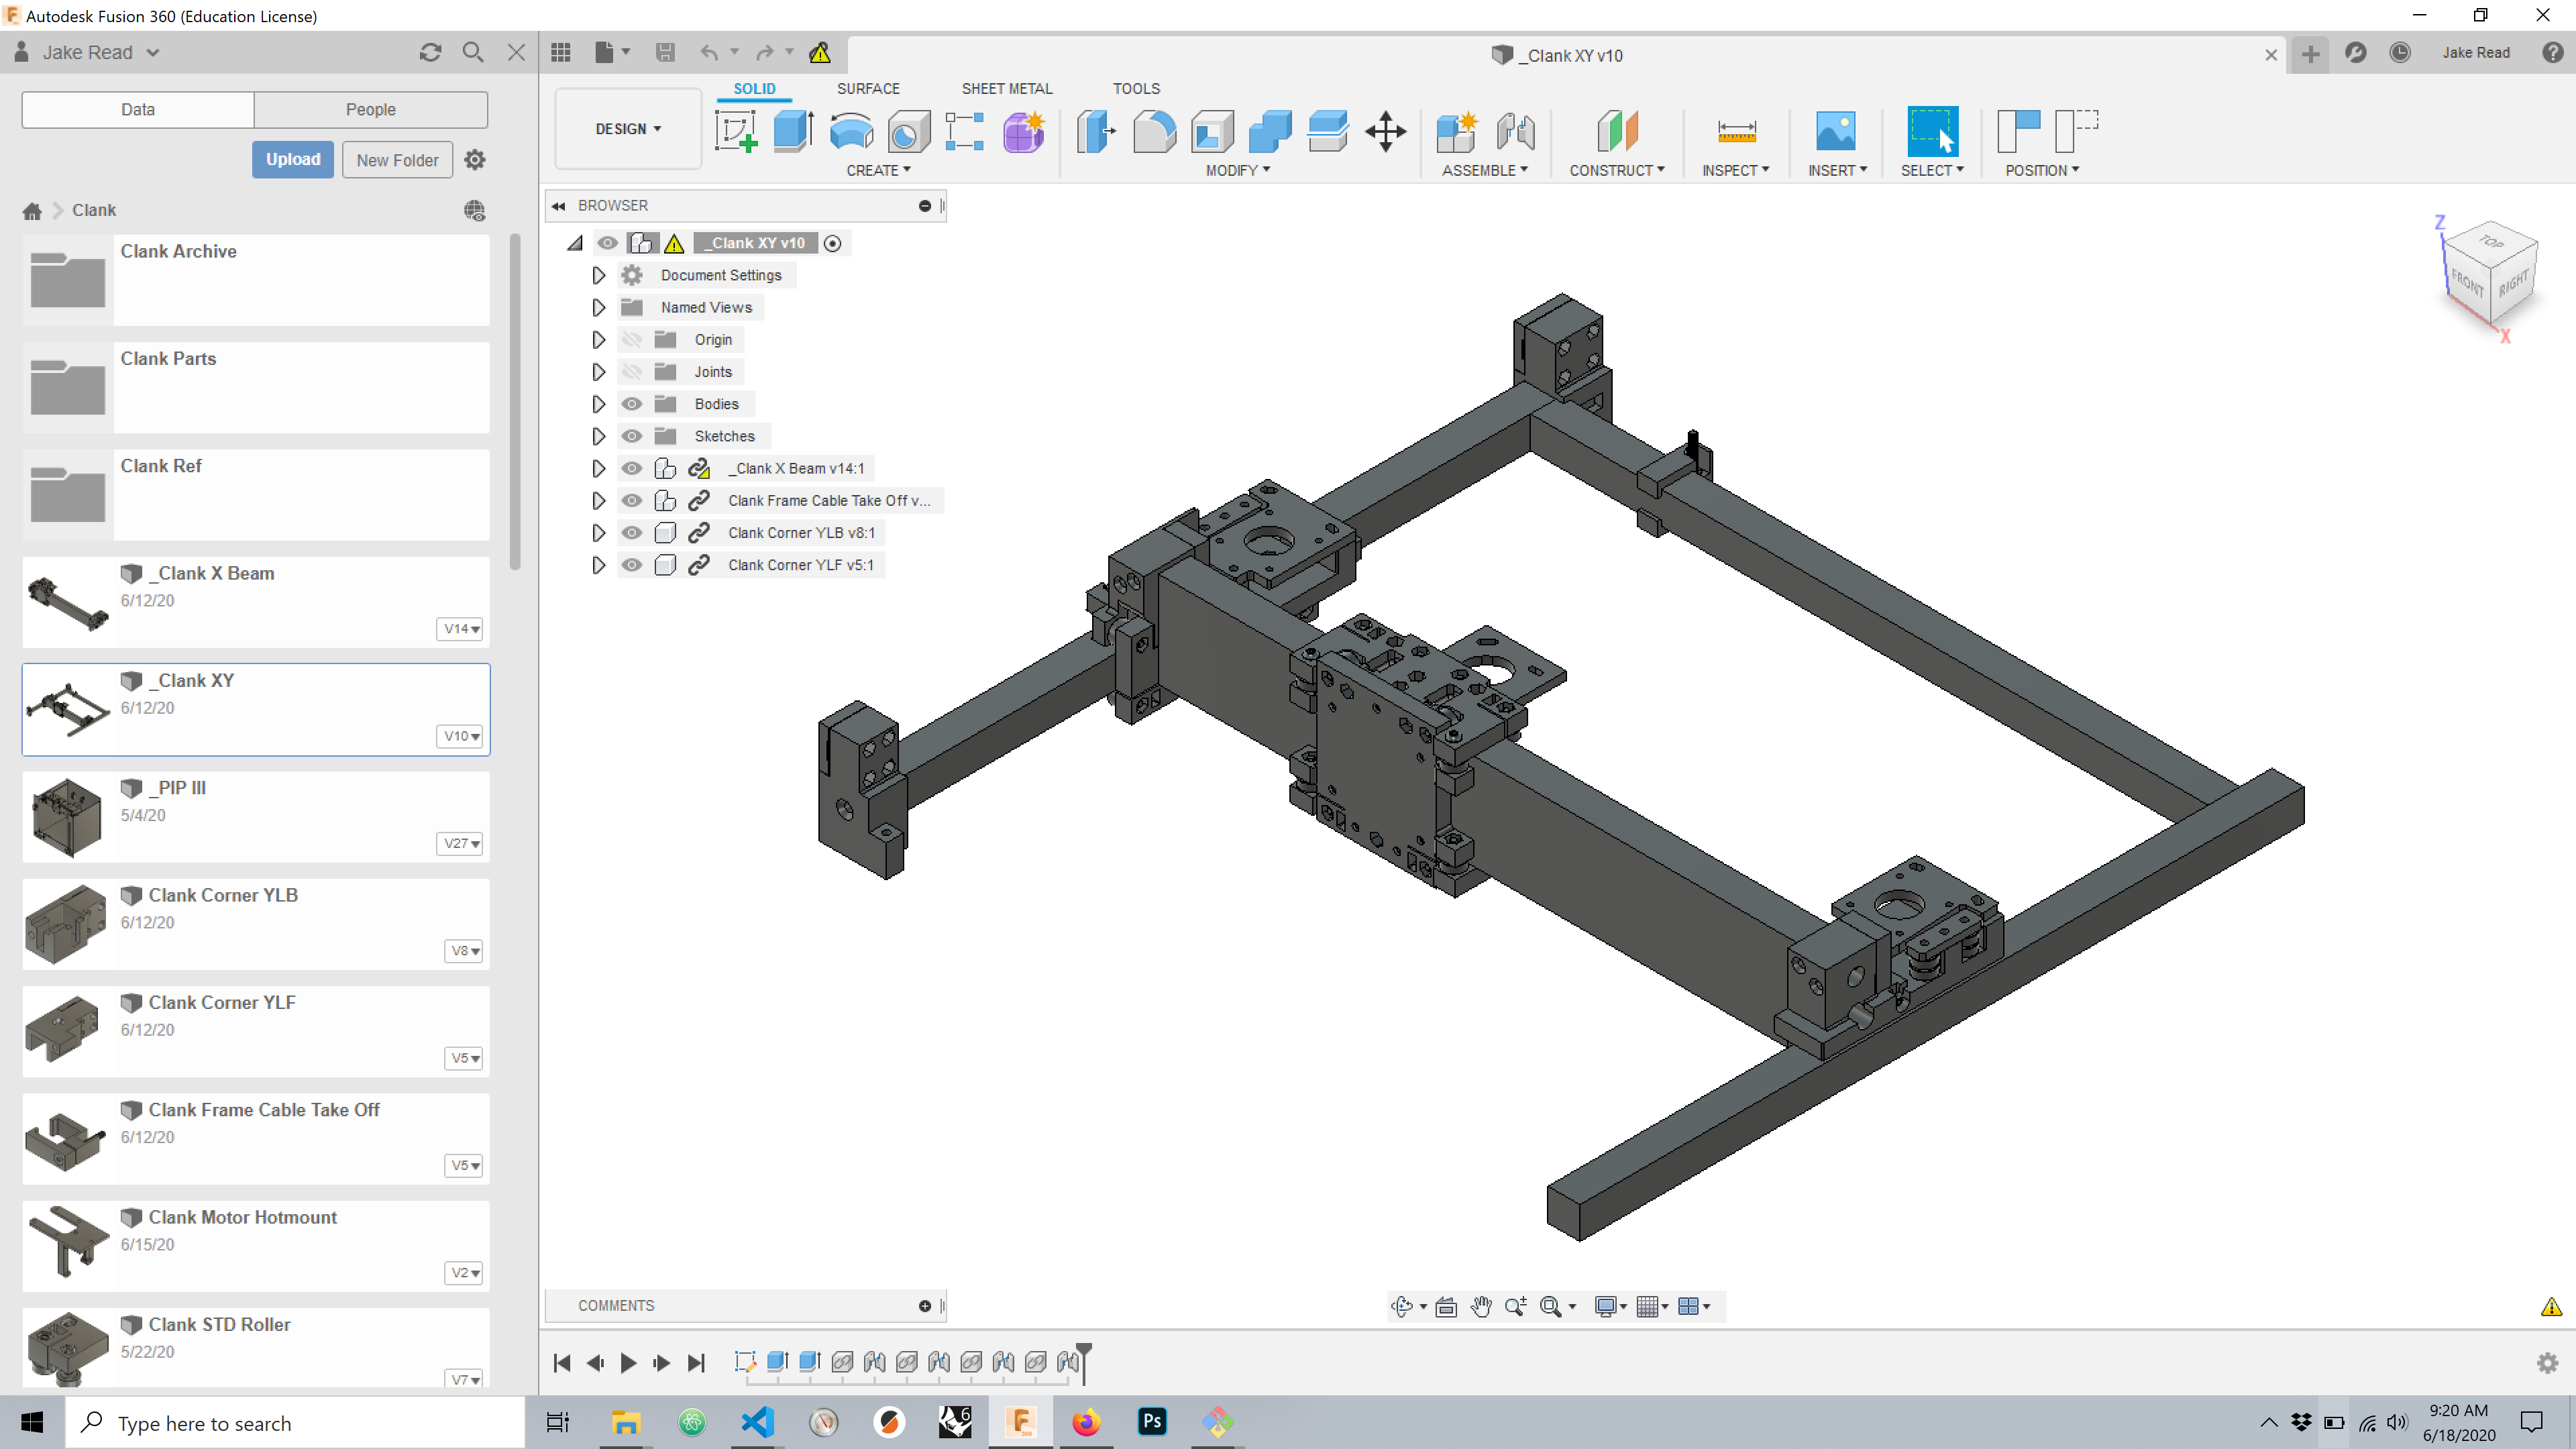This screenshot has width=2576, height=1449.
Task: Click the Fillet tool in Modify
Action: [1154, 131]
